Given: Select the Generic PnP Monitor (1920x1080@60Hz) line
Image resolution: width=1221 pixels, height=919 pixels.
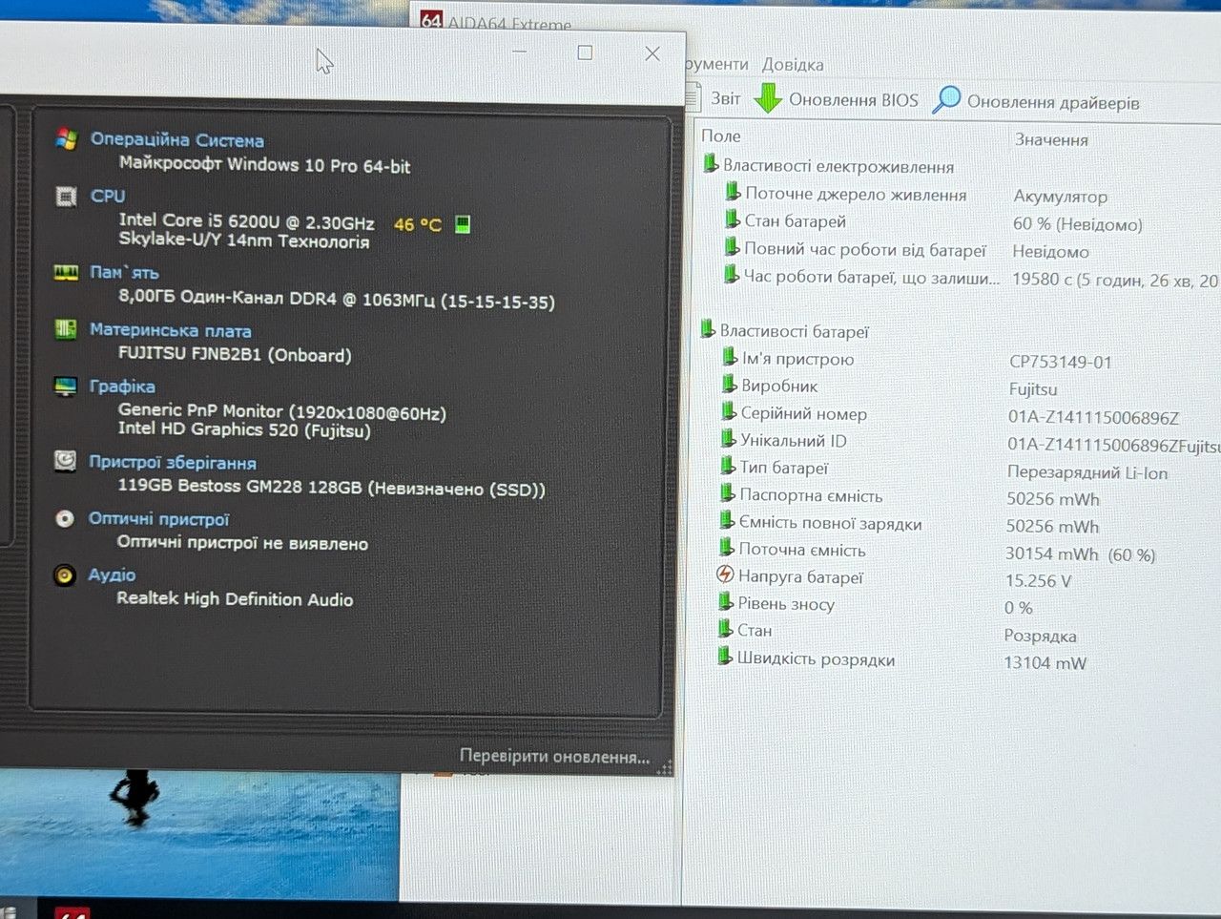Looking at the screenshot, I should pyautogui.click(x=281, y=411).
